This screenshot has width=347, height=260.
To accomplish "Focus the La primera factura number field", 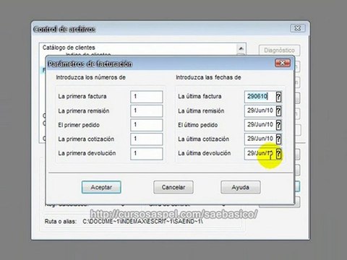I will 147,97.
